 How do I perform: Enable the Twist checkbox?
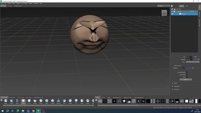coord(187,77)
